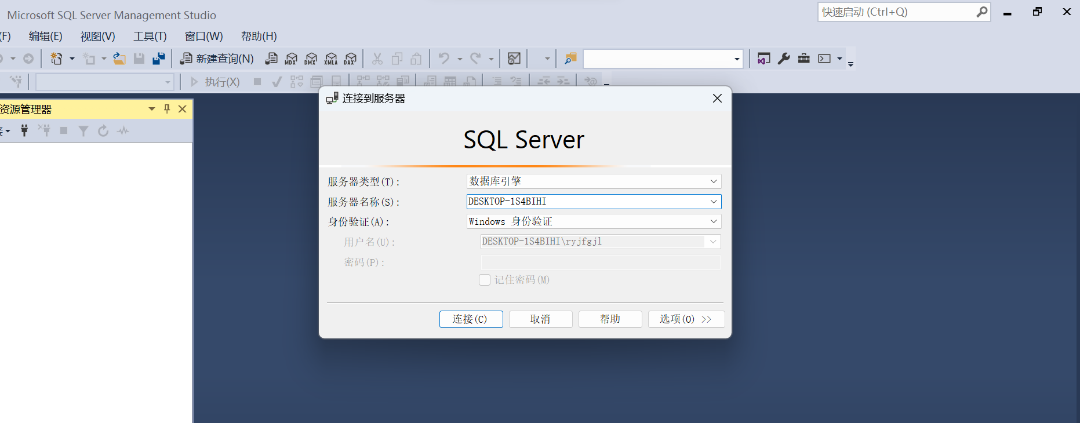This screenshot has width=1080, height=423.
Task: Open the find combo box dropdown in toolbar
Action: (x=737, y=59)
